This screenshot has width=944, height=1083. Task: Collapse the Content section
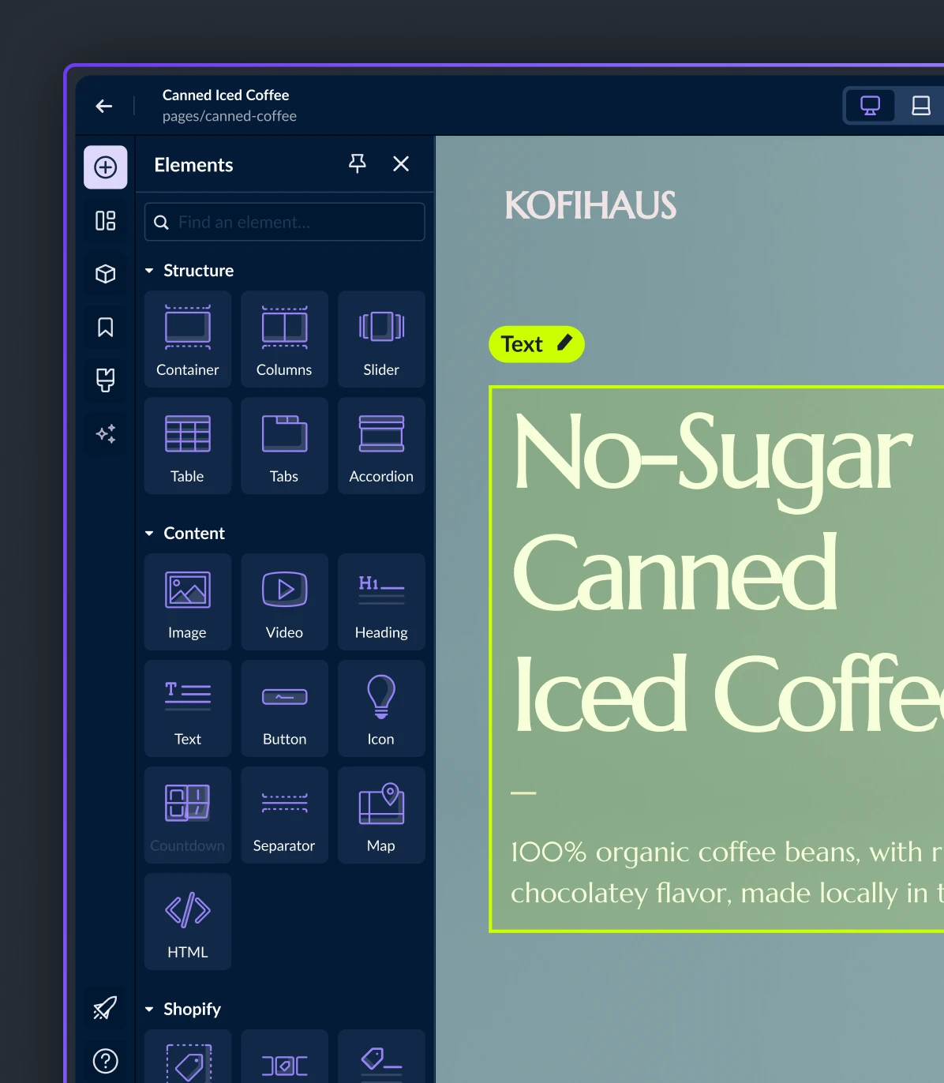coord(185,534)
